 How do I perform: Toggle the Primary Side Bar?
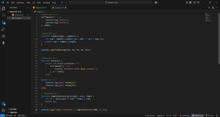191,3
